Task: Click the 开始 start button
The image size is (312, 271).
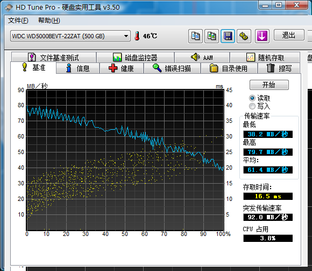Action: (x=269, y=85)
